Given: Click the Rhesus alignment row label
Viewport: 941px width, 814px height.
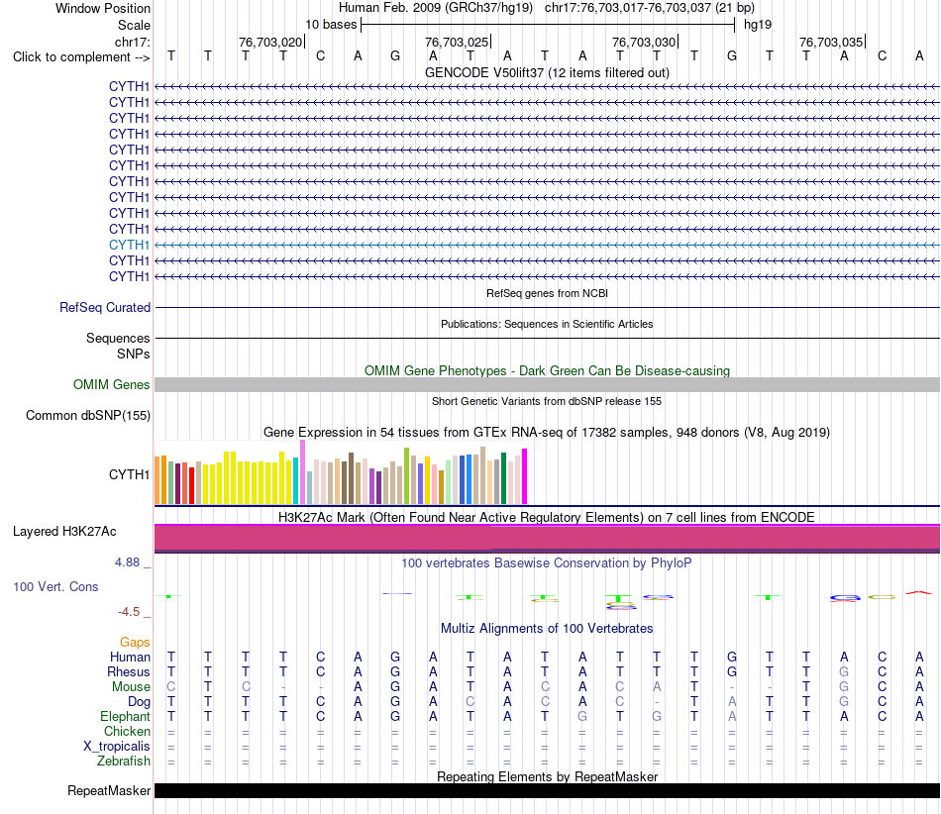Looking at the screenshot, I should (129, 671).
